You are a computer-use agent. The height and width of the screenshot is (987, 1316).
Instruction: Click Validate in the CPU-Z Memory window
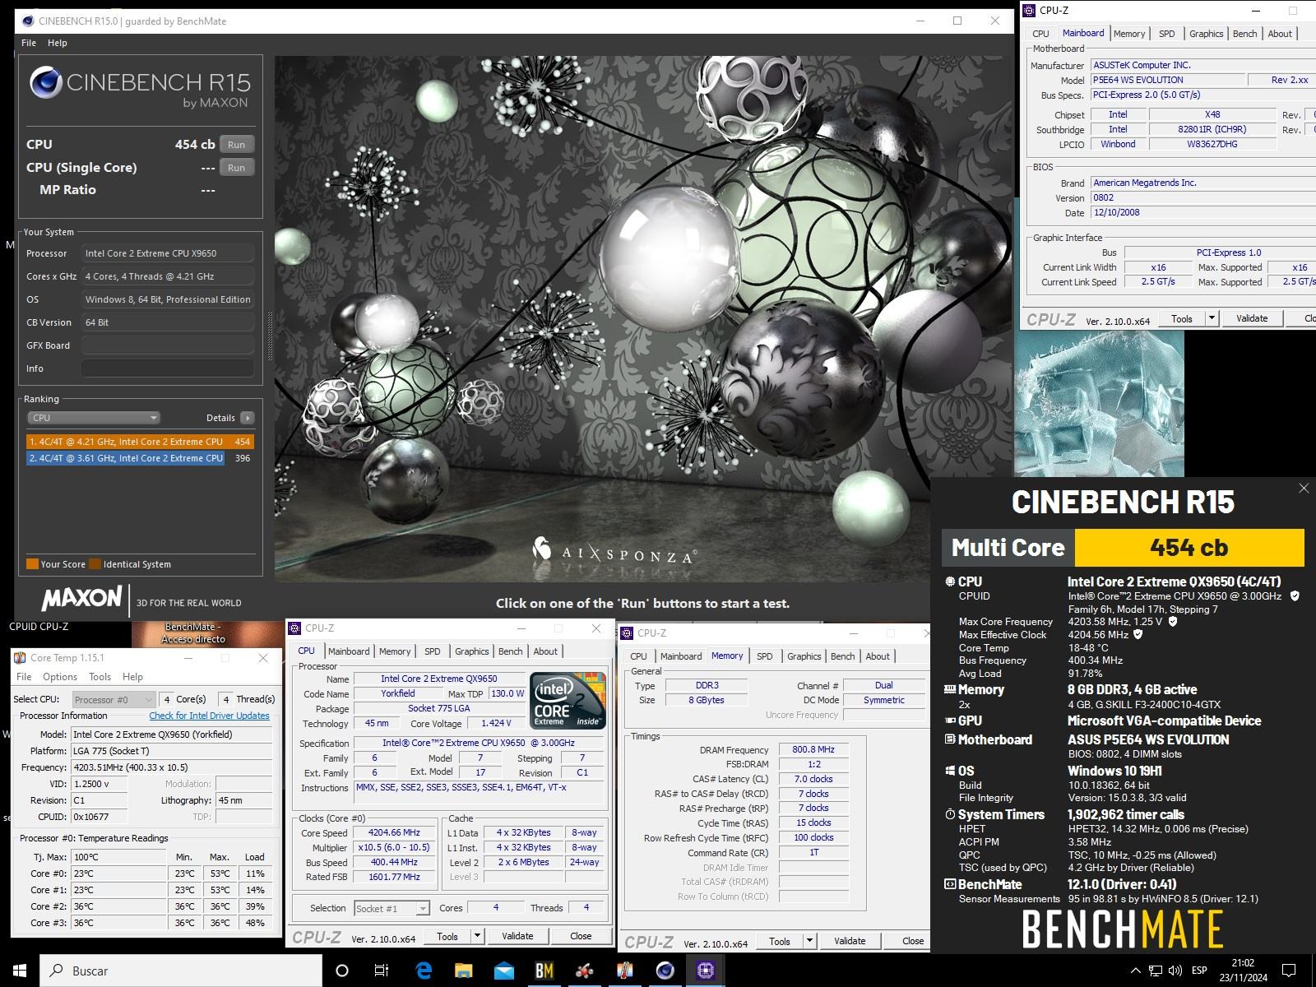point(849,941)
